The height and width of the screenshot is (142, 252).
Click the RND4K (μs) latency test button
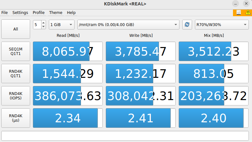click(x=16, y=118)
